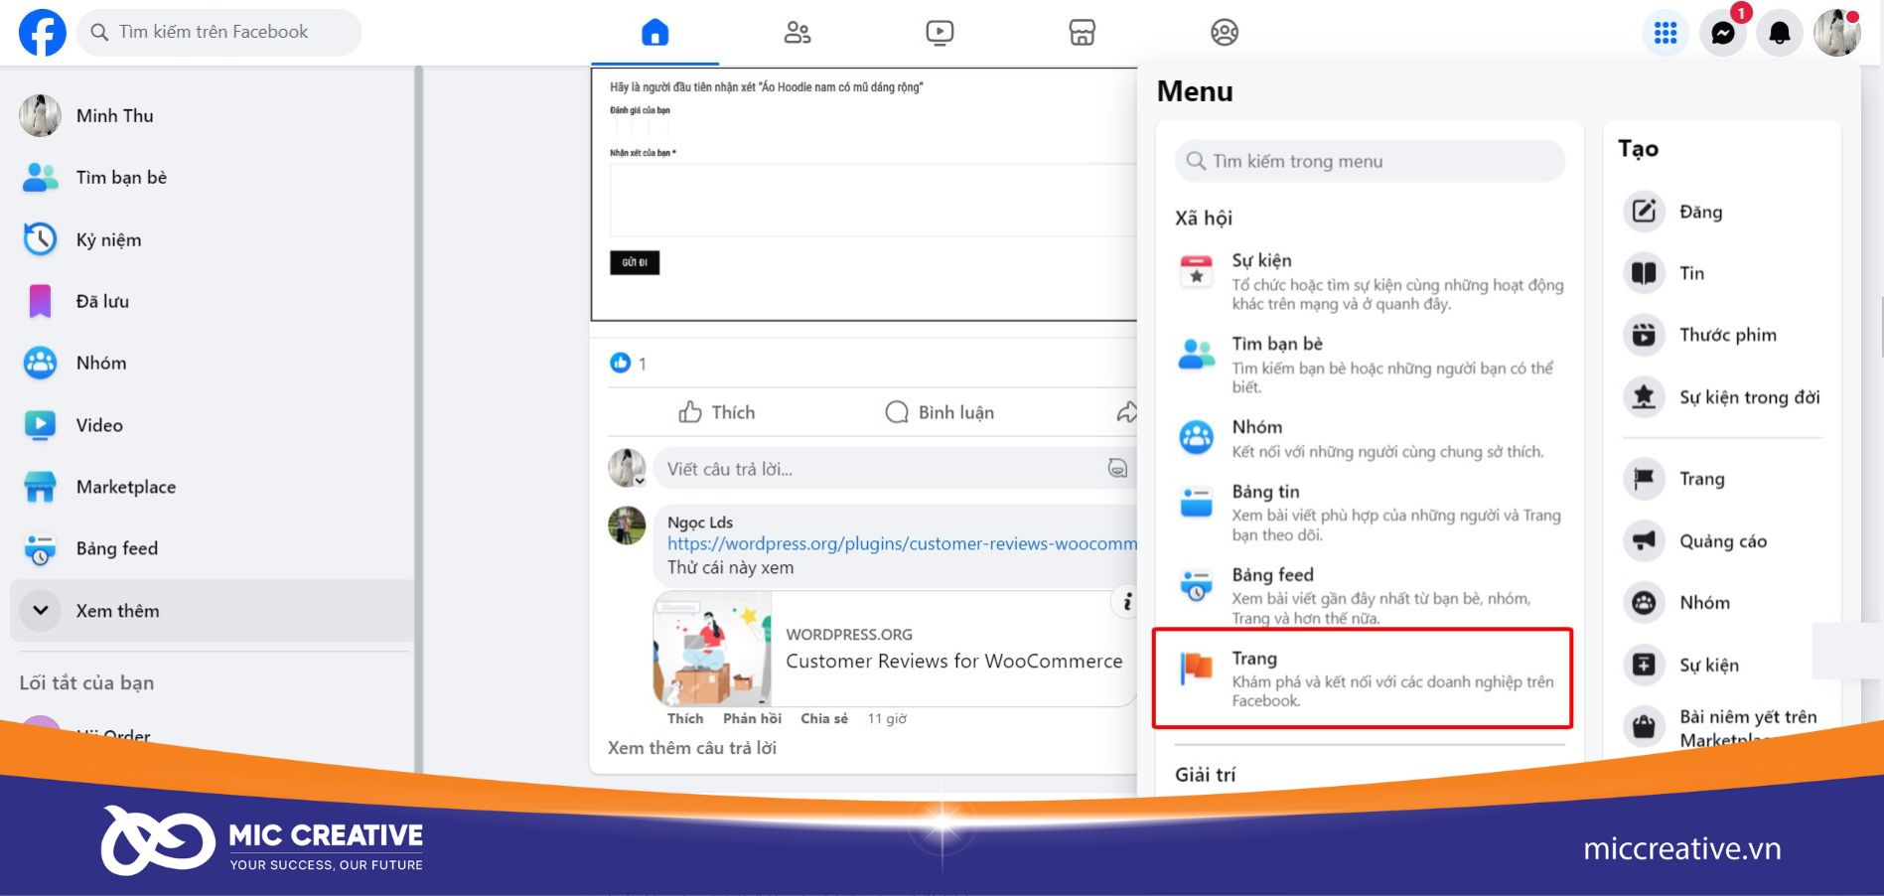Open "Tìm bạn bè" in the Menu panel

point(1370,365)
